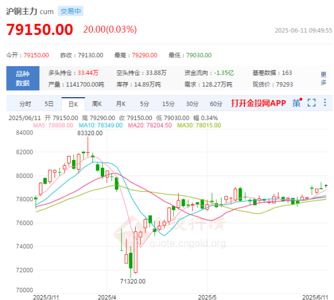Click the 2025/5 date axis label
Viewport: 334px width, 300px height.
click(207, 297)
